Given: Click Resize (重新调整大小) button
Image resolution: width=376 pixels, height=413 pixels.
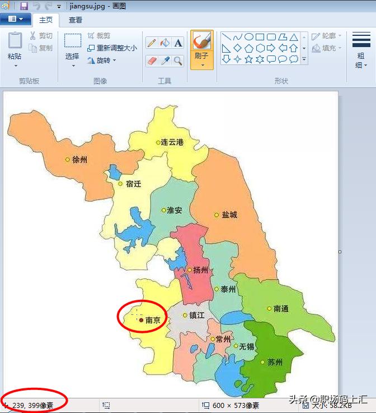Looking at the screenshot, I should pos(112,48).
